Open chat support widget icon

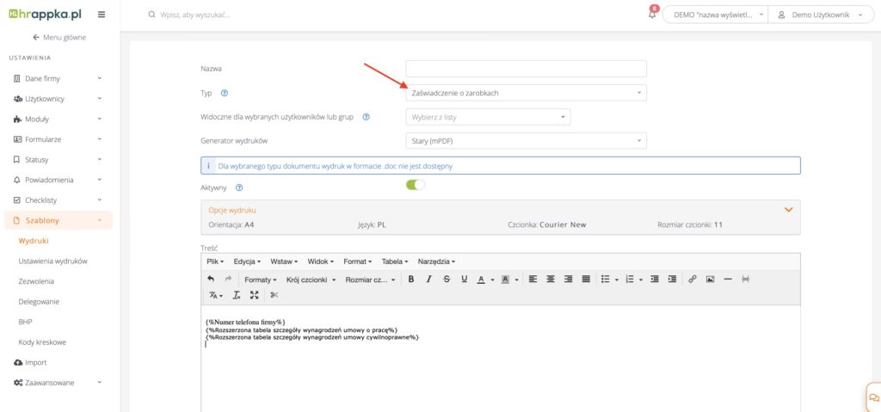[873, 397]
